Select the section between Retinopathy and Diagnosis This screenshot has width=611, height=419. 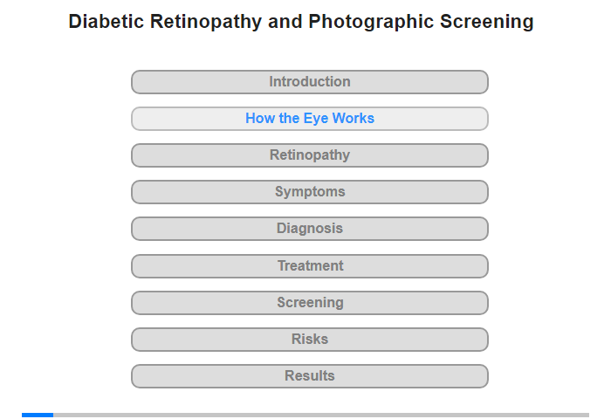click(x=309, y=192)
